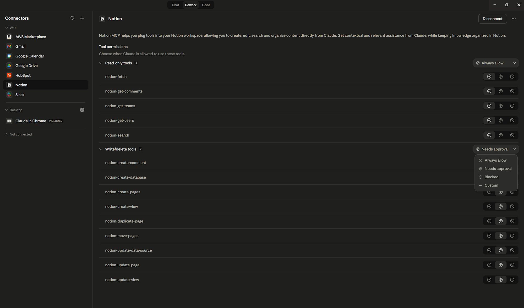Open Desktop connectors settings gear
Screen dimensions: 524x308
[x=82, y=110]
